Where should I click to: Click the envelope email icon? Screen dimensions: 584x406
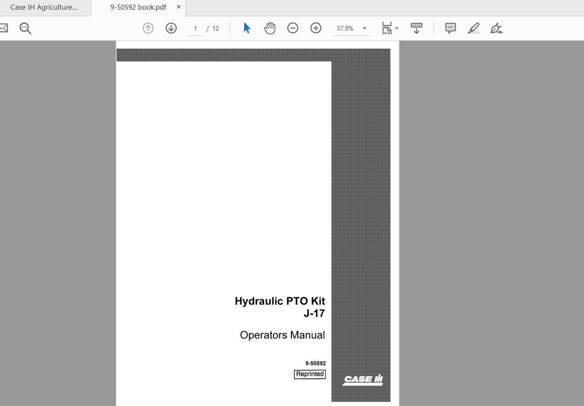click(3, 28)
